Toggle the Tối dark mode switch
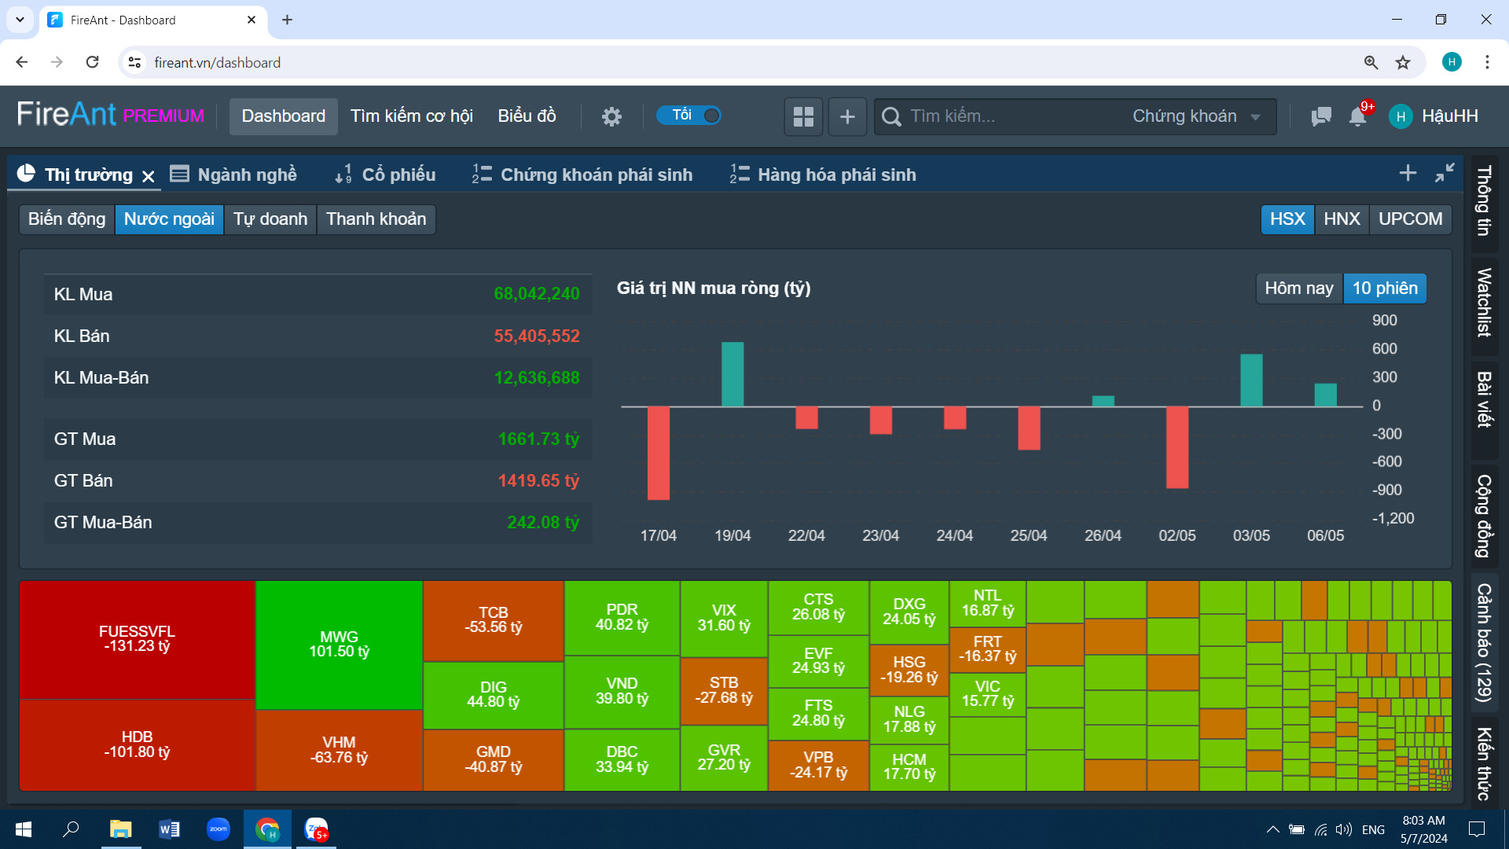Viewport: 1509px width, 849px height. tap(688, 116)
